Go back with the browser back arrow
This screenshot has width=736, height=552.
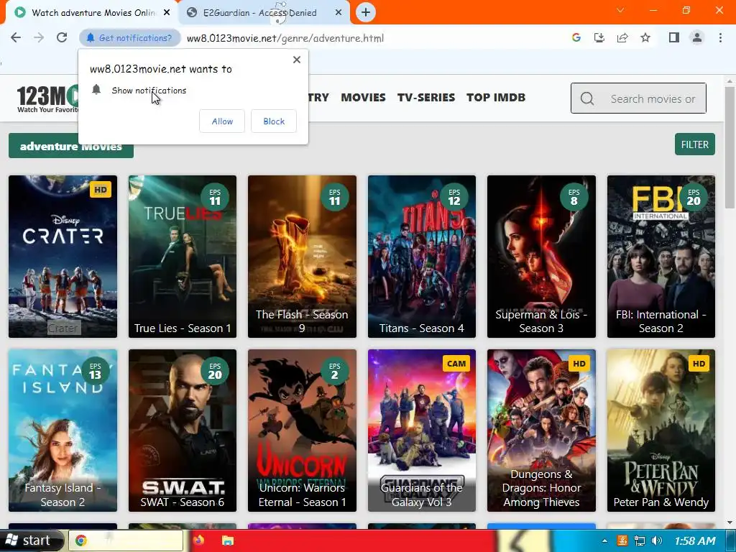(x=16, y=37)
